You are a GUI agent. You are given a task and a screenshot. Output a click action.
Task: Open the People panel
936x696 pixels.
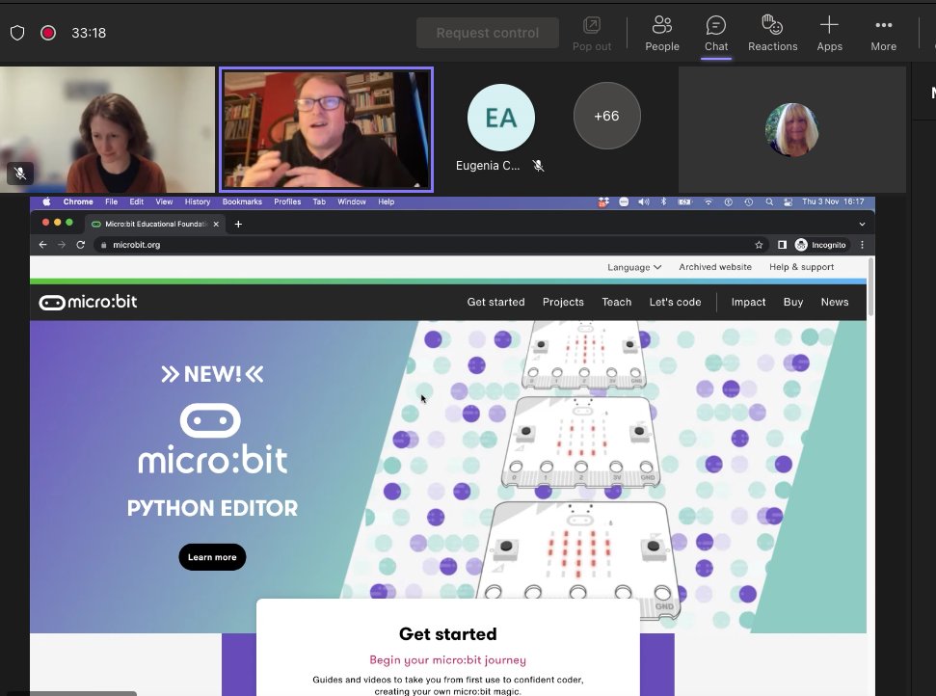point(662,34)
